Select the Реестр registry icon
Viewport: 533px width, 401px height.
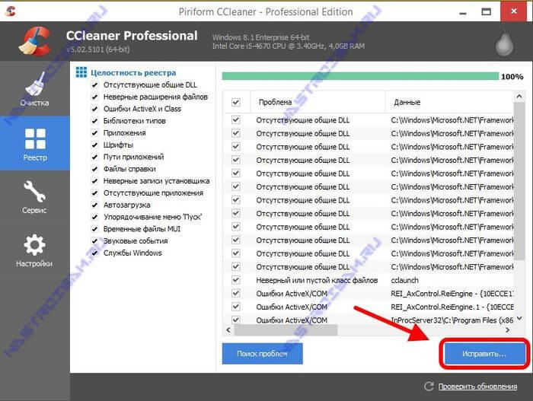point(34,144)
